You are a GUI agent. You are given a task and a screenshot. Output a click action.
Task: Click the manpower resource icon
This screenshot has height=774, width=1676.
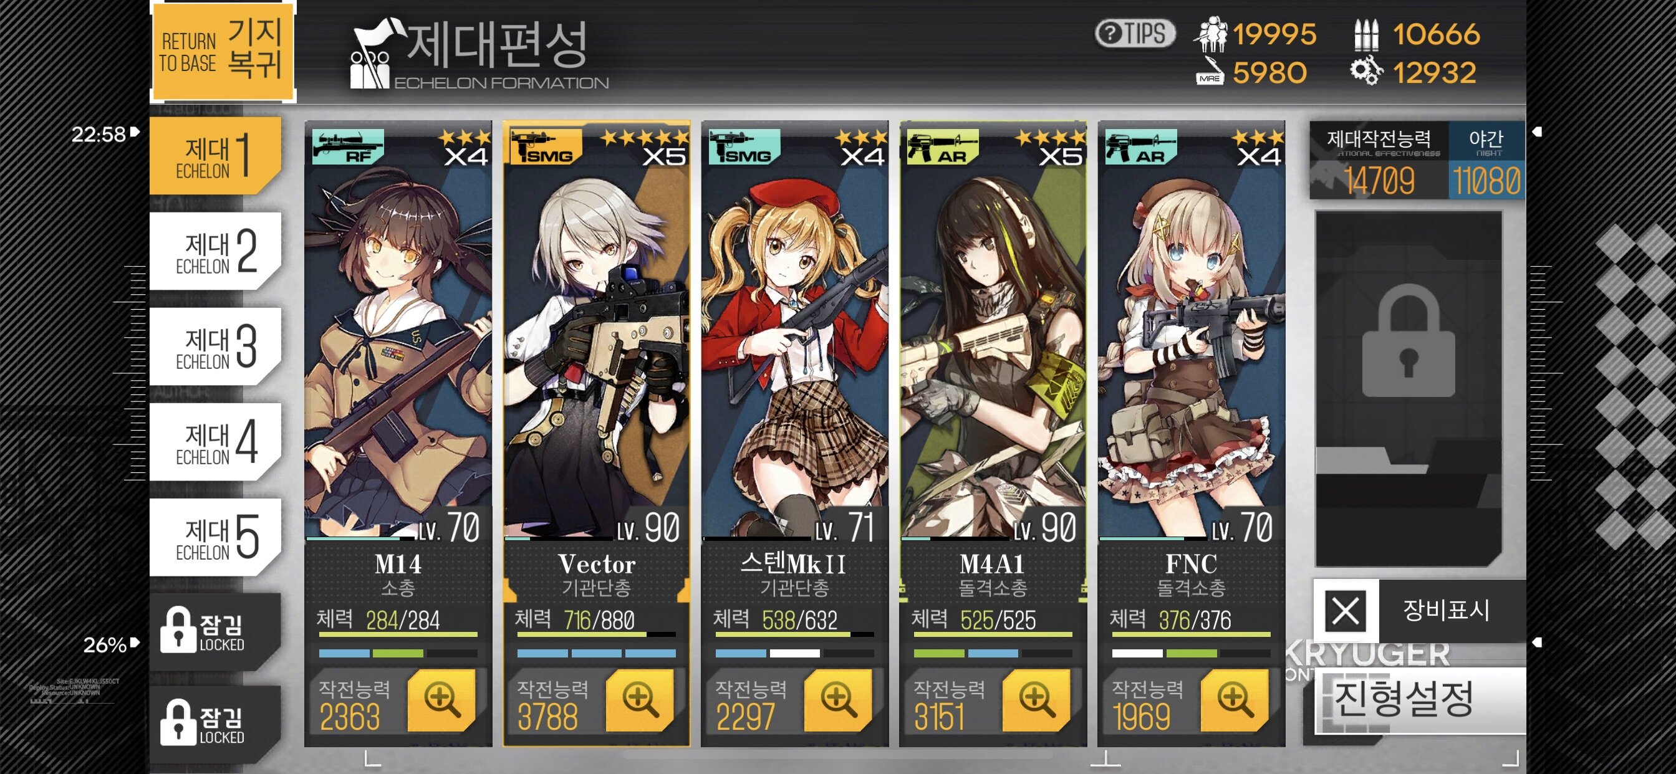tap(1211, 34)
